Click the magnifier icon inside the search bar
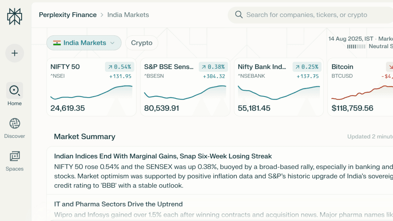Screen dimensions: 393x221 [x=239, y=14]
